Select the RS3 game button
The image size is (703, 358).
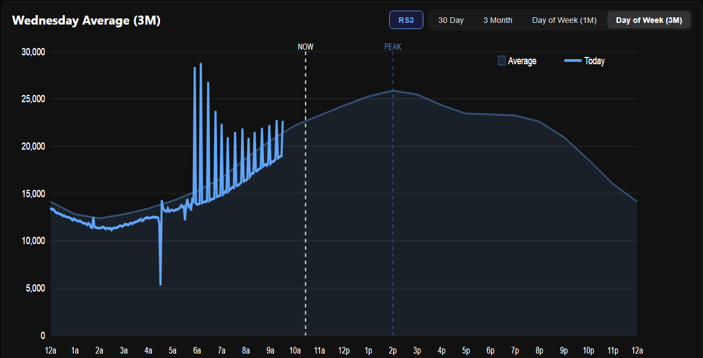(406, 20)
